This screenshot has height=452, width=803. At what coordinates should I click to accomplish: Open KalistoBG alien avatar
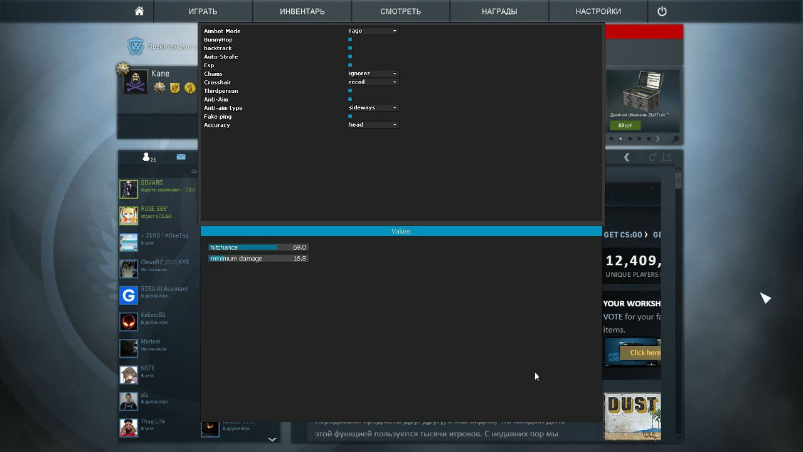[129, 321]
